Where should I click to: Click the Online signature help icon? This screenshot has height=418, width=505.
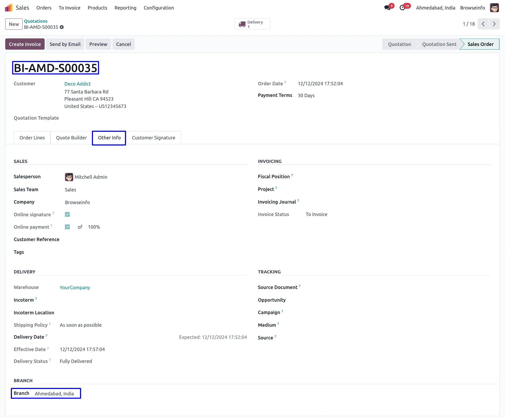coord(53,213)
